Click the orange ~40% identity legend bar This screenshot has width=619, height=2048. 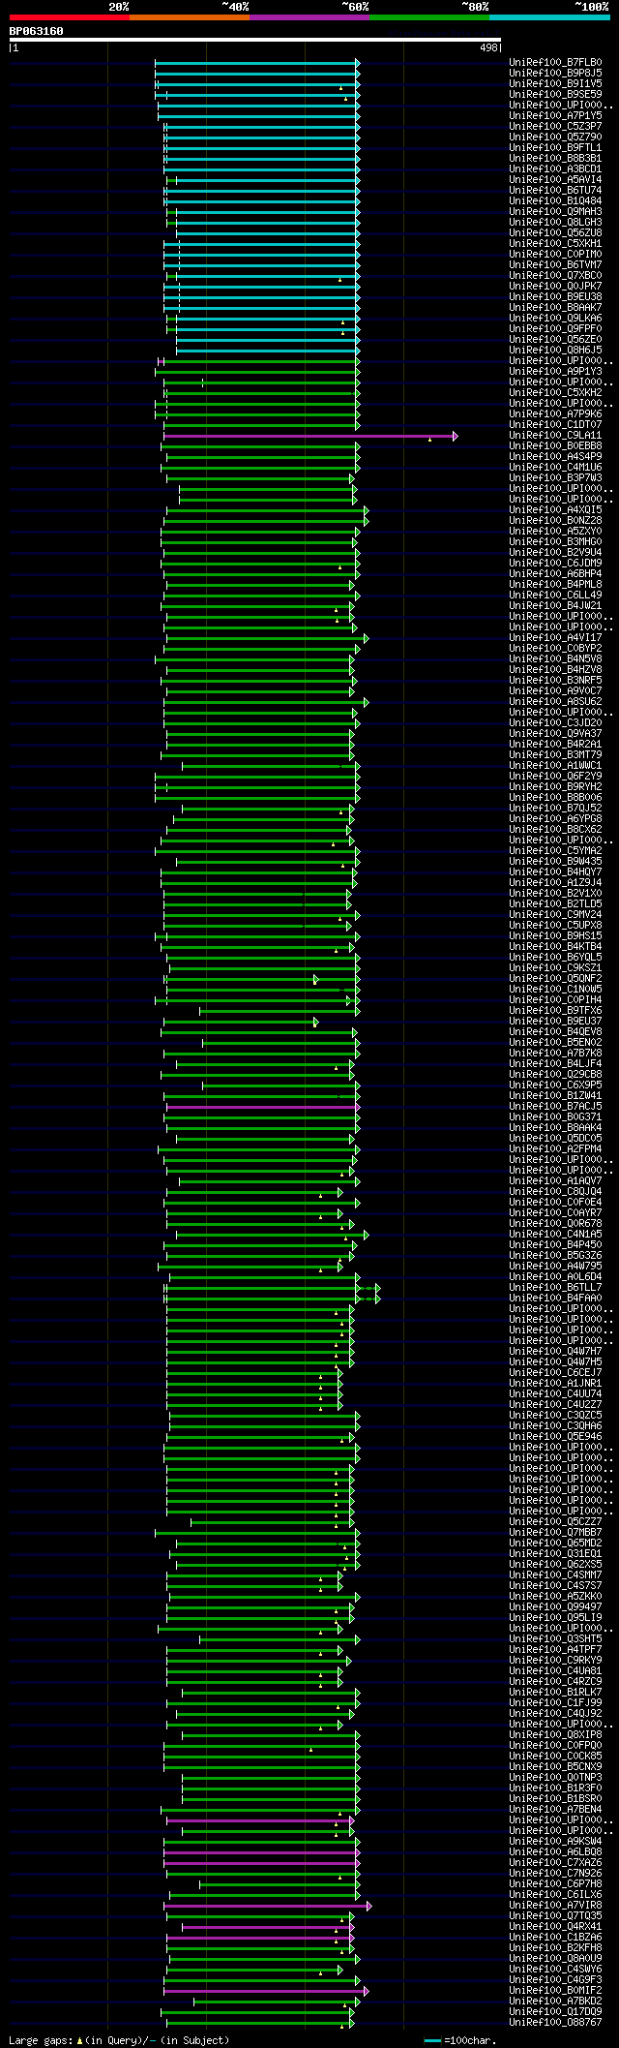(x=190, y=17)
